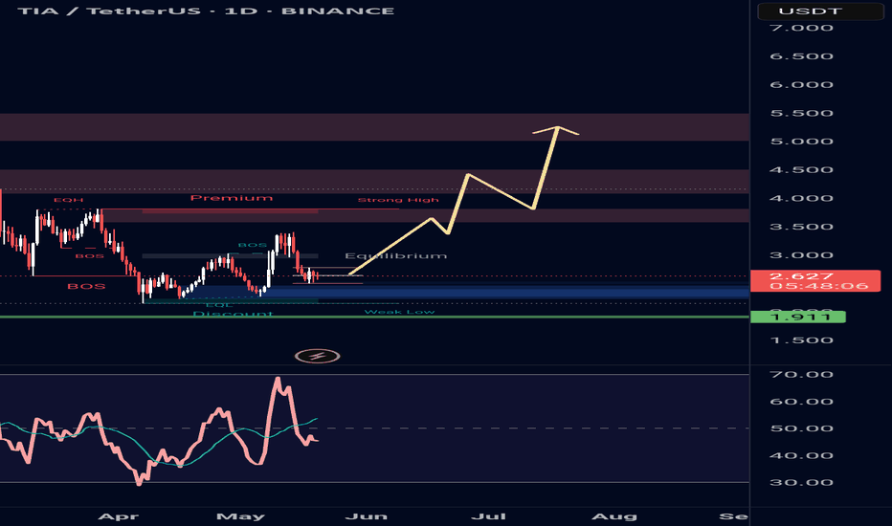Click the Weak Low label

tap(399, 312)
